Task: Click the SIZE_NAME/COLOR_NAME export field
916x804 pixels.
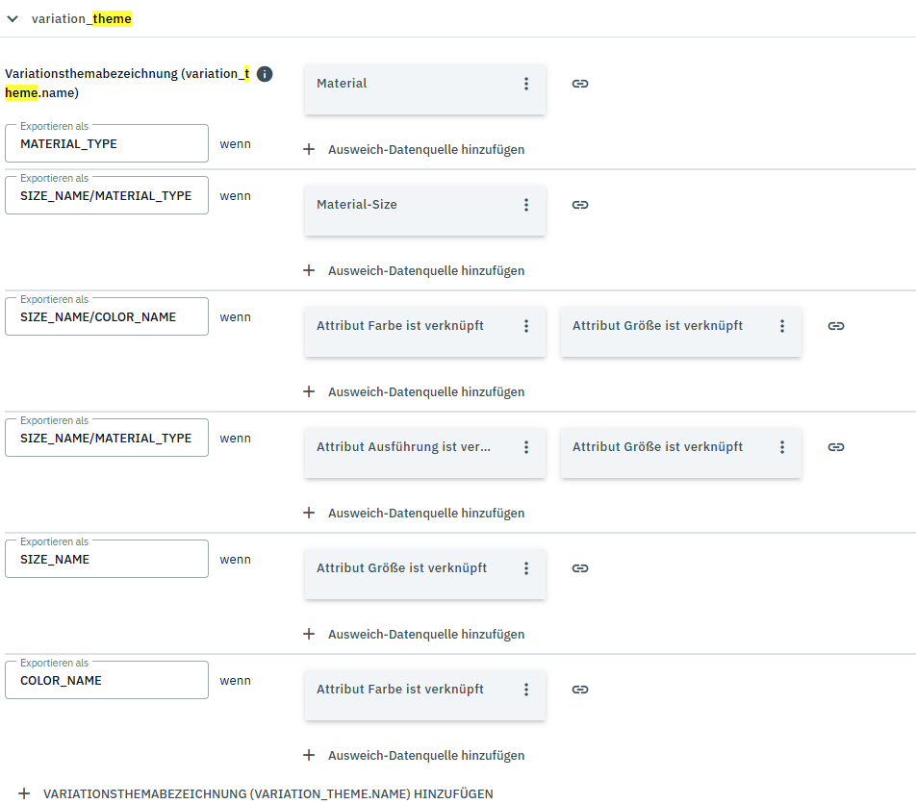Action: click(x=107, y=317)
